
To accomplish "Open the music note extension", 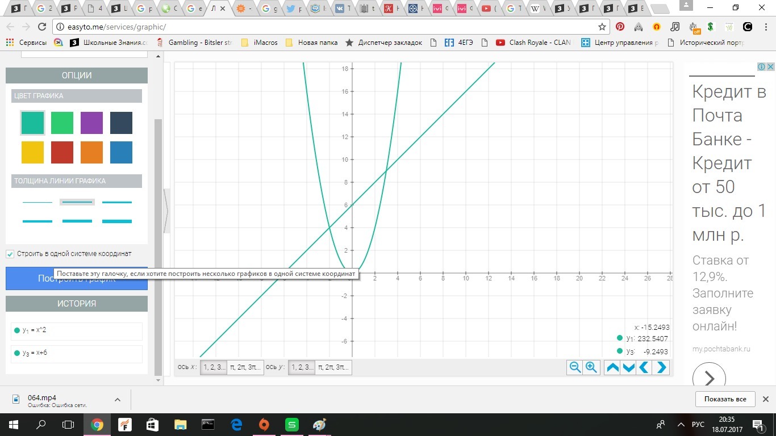I will click(x=674, y=27).
